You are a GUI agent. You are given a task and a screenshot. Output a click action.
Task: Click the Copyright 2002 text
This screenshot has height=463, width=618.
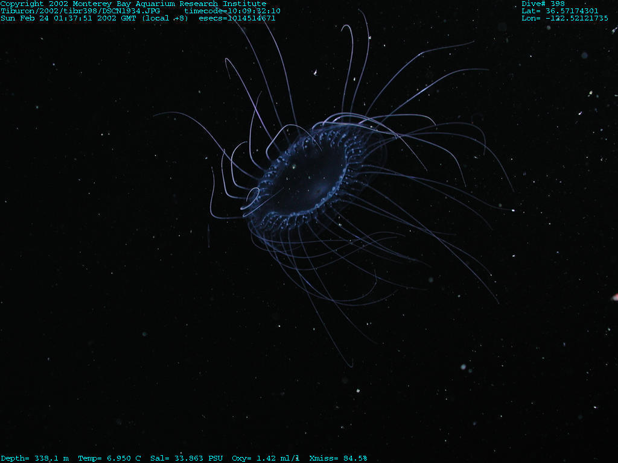(x=35, y=4)
